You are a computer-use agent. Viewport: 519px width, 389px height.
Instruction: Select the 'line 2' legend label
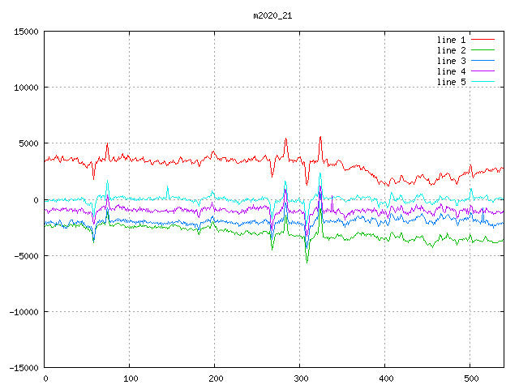[451, 50]
